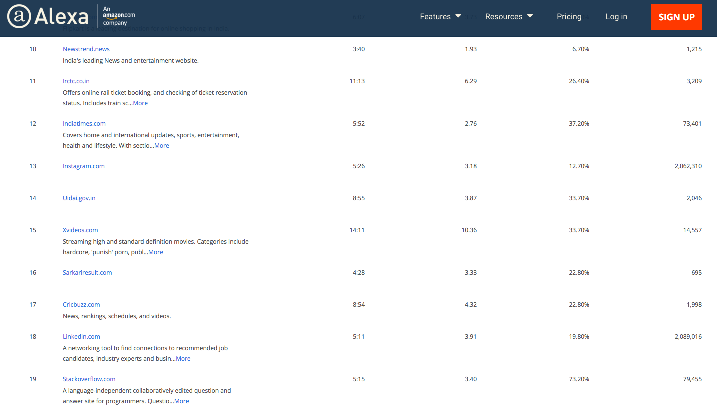
Task: Open the Uidai.gov.in link
Action: 79,198
